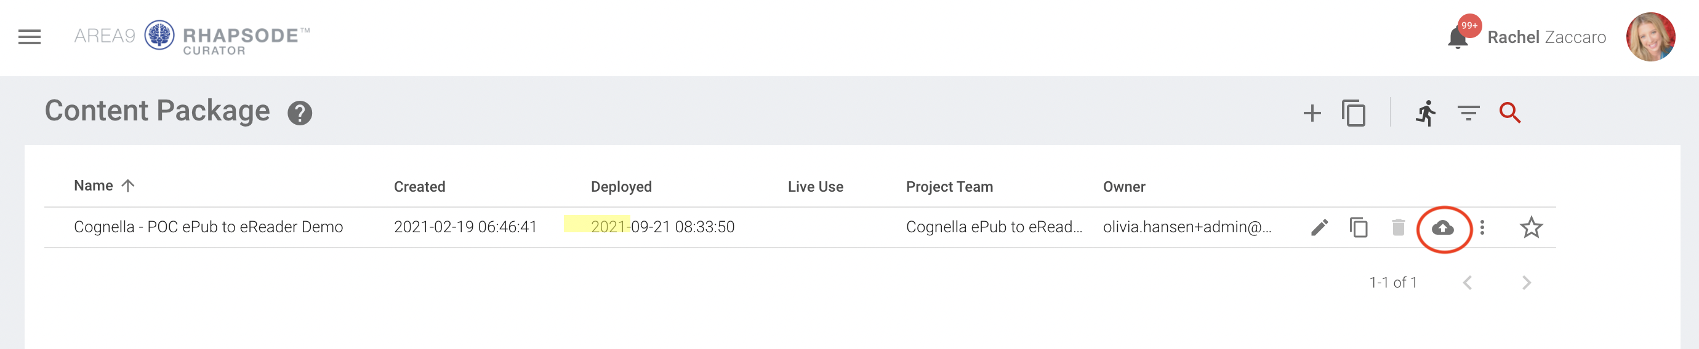The image size is (1699, 349).
Task: Toggle the favorite star for Cognella package
Action: pos(1531,228)
